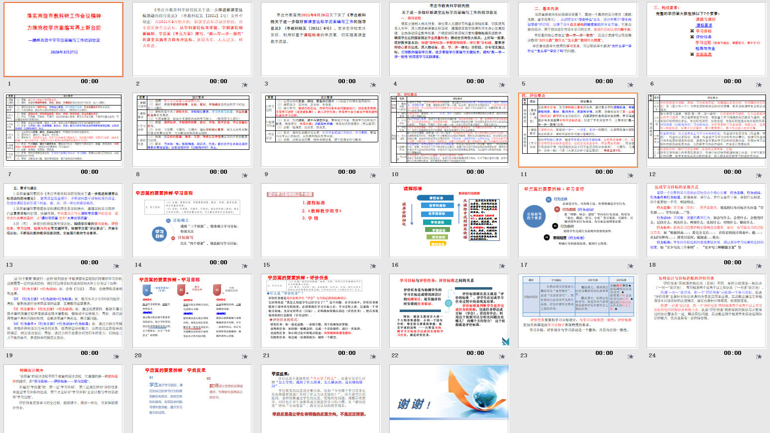Screen dimensions: 770x433
Task: Click the transition star under slide 24
Action: pyautogui.click(x=759, y=357)
